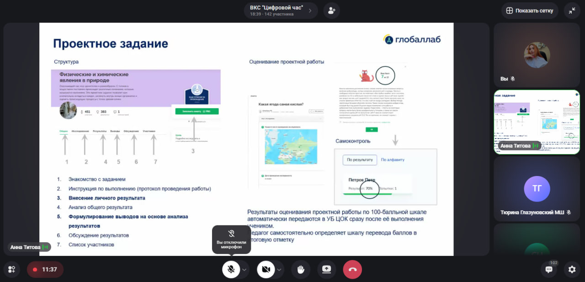Expand camera options arrow
Screen dimensions: 585x282
tap(279, 270)
